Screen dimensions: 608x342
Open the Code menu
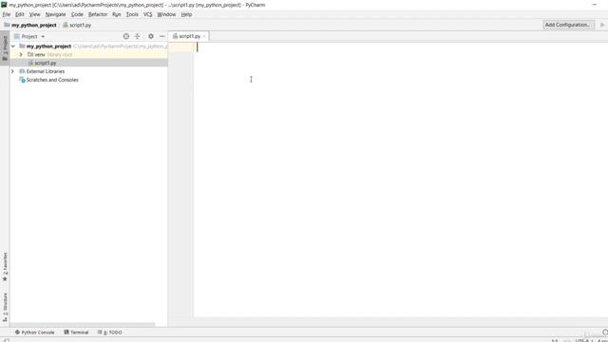click(77, 14)
